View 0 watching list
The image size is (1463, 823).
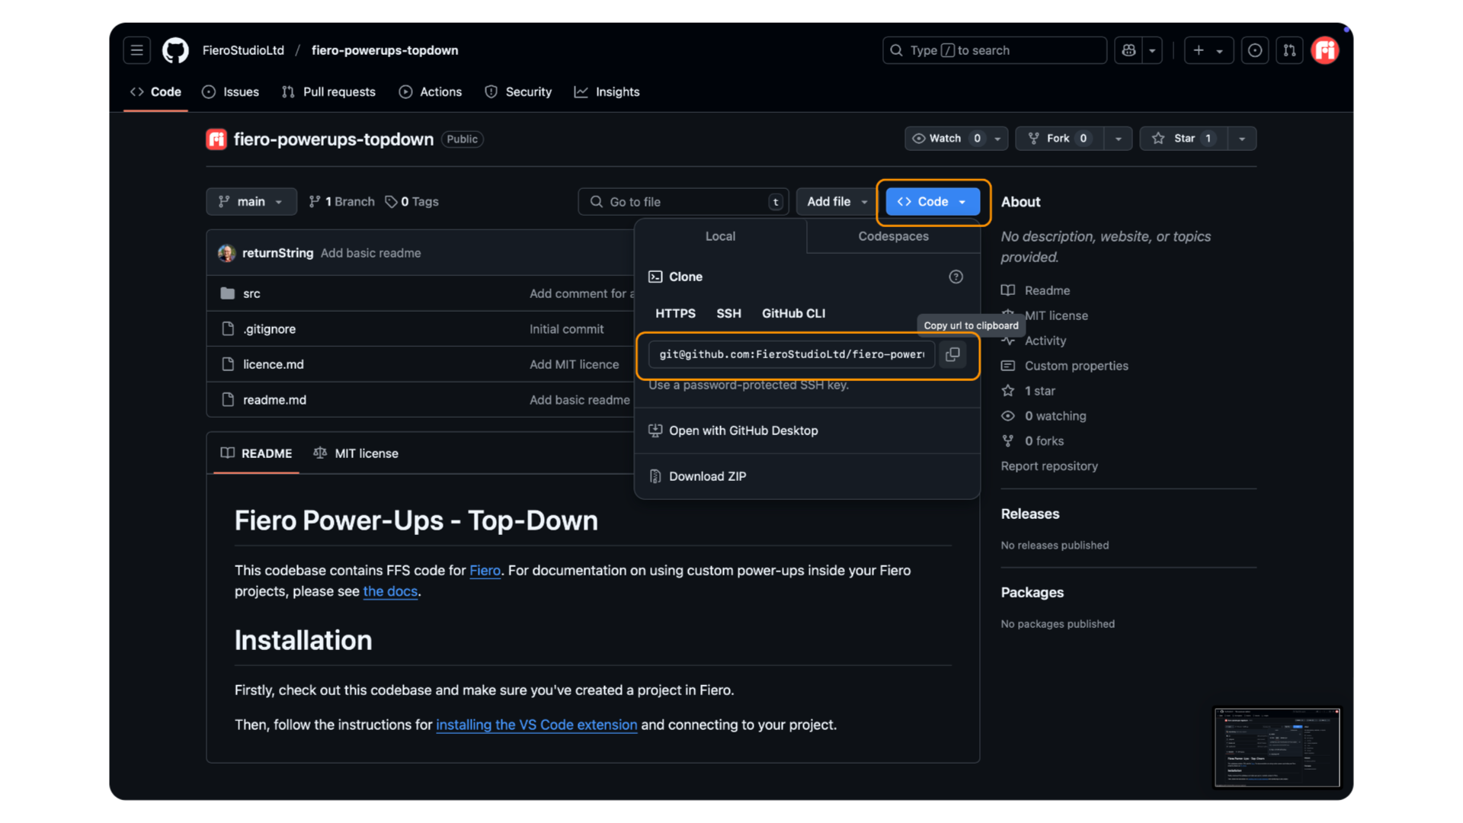[1044, 416]
